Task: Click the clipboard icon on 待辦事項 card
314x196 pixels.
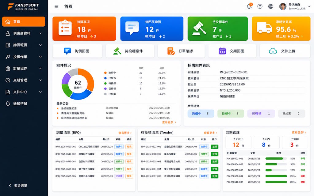Action: click(65, 28)
